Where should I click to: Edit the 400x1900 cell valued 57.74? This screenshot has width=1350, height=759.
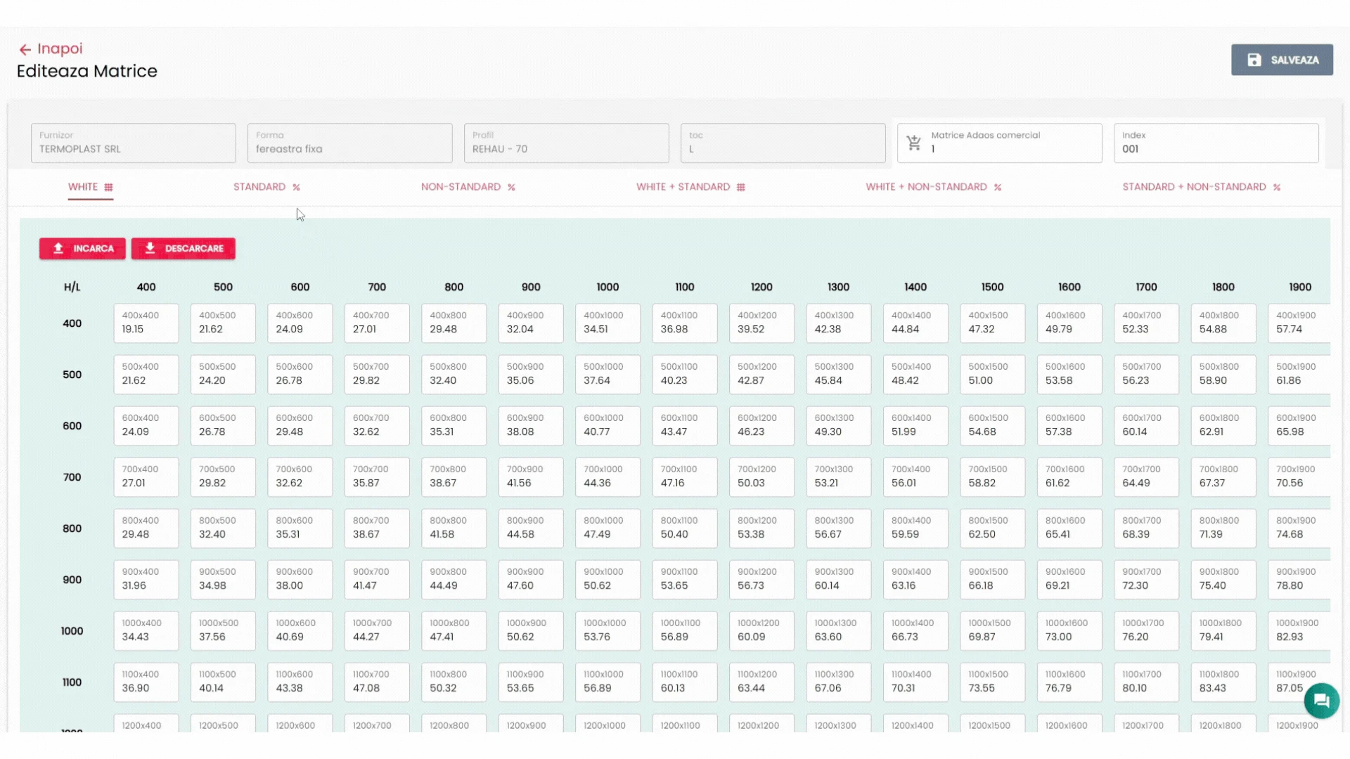coord(1299,323)
